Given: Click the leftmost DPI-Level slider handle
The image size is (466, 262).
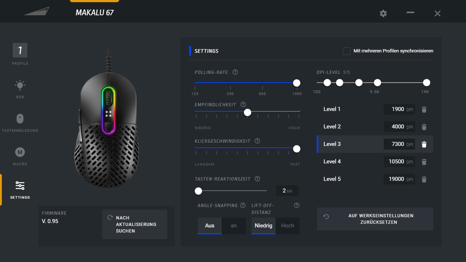Looking at the screenshot, I should (x=327, y=83).
